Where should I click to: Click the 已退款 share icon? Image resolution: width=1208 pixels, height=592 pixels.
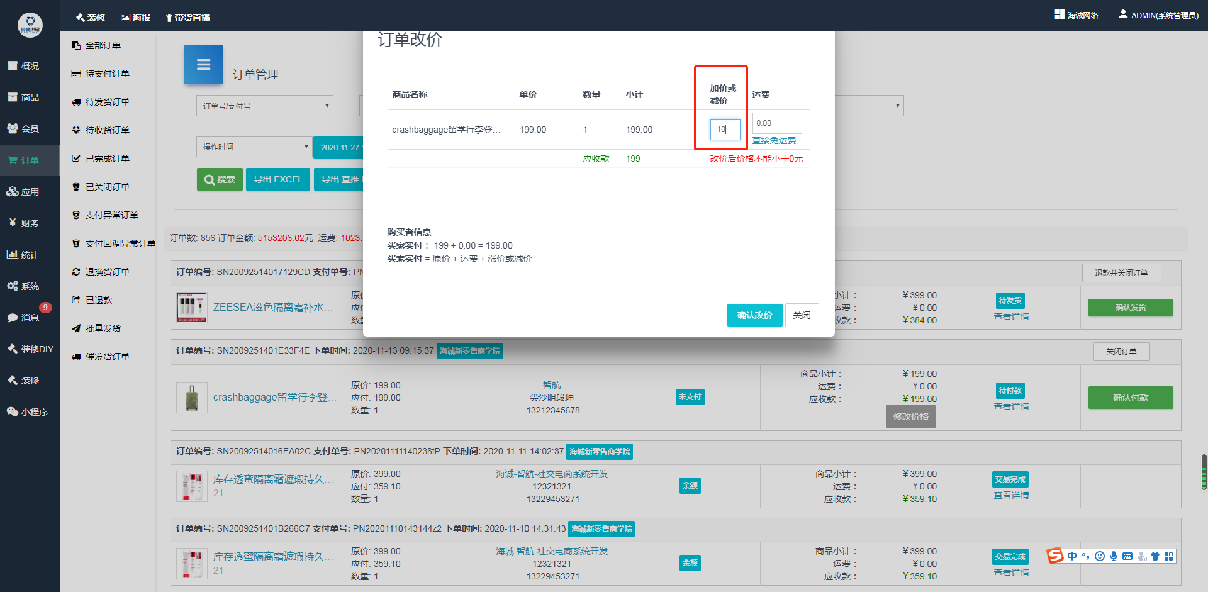tap(76, 300)
